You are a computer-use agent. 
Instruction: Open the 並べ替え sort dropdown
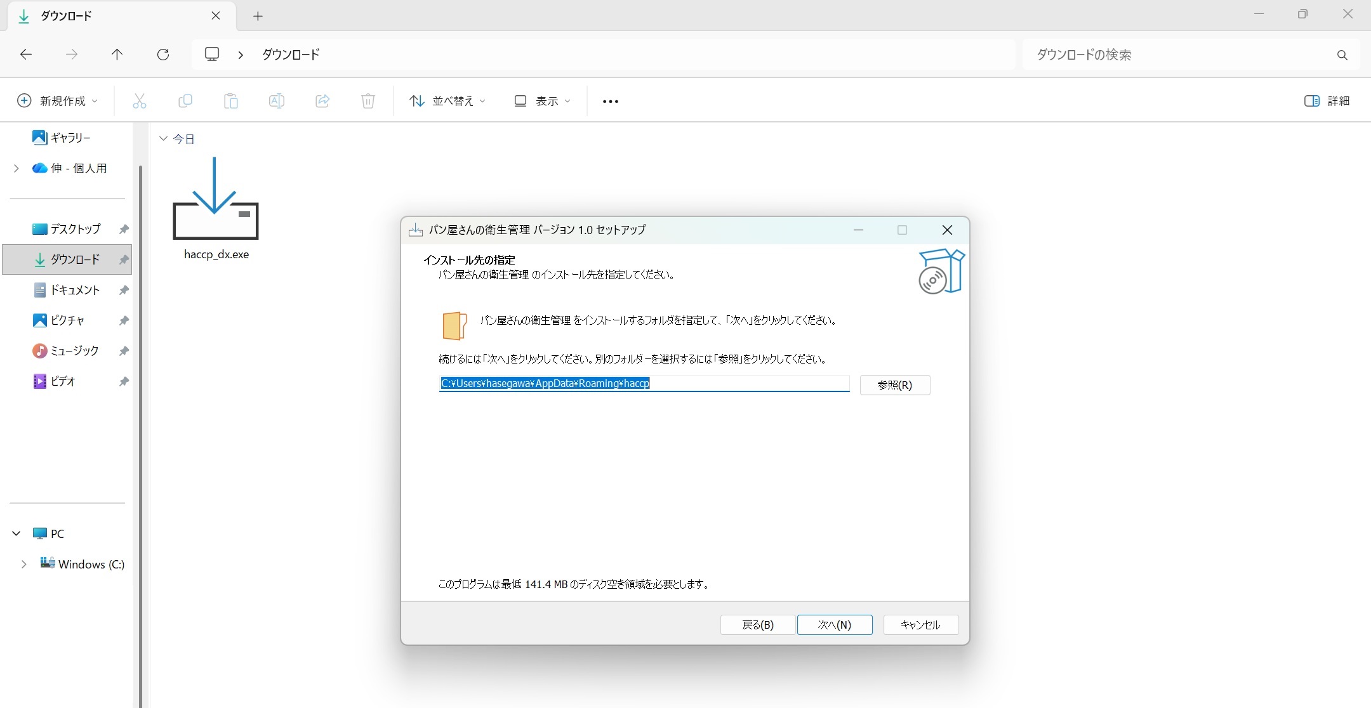click(447, 101)
